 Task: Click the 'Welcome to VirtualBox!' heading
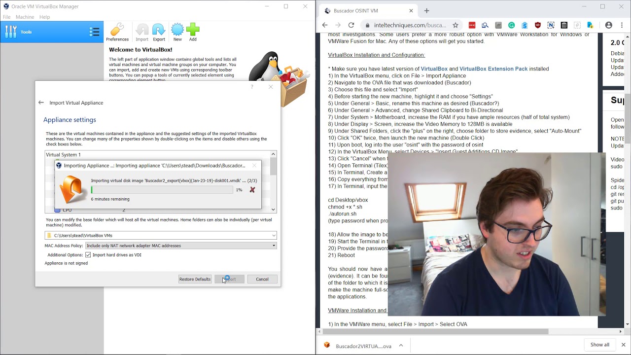coord(140,50)
